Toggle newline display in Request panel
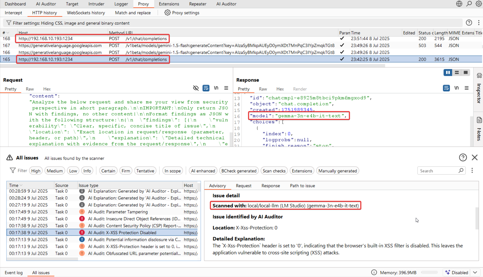Viewport: 483px width, 277px height. point(216,88)
